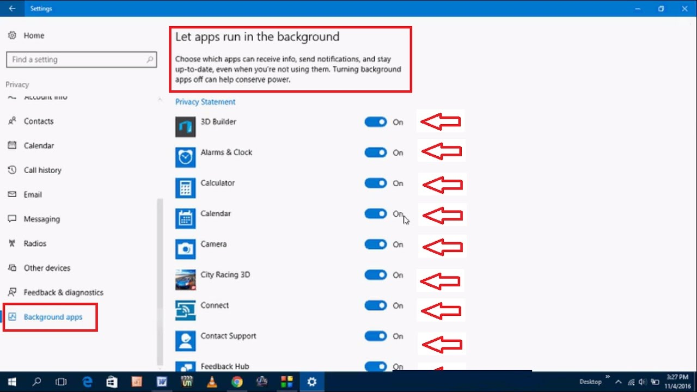Image resolution: width=697 pixels, height=392 pixels.
Task: Open Email privacy settings
Action: point(33,195)
